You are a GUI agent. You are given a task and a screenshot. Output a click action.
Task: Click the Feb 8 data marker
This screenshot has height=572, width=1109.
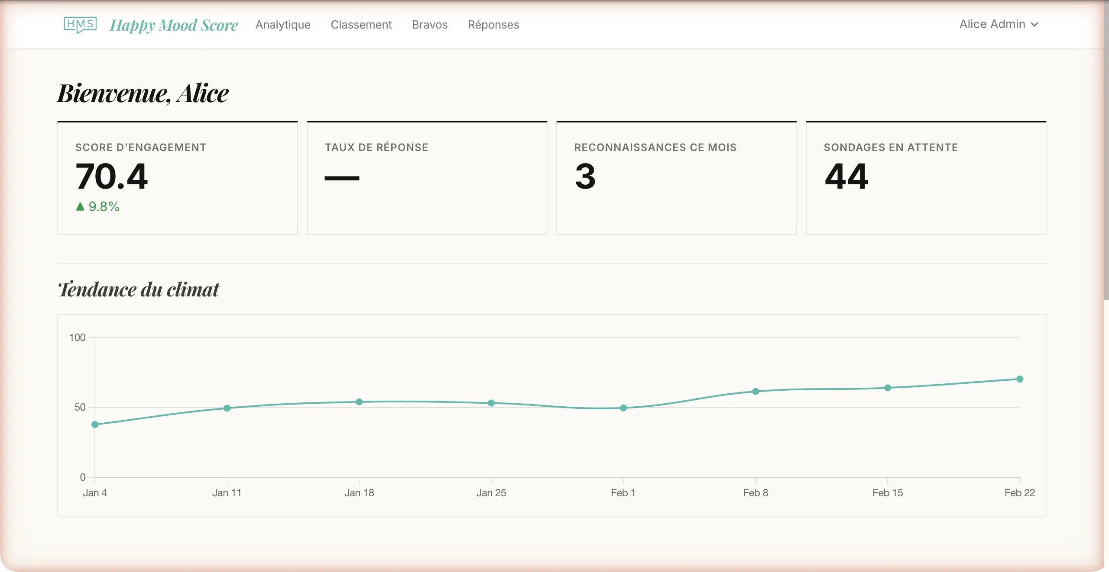(756, 392)
